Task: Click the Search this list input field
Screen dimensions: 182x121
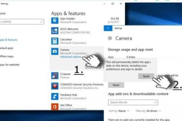Action: click(133, 102)
